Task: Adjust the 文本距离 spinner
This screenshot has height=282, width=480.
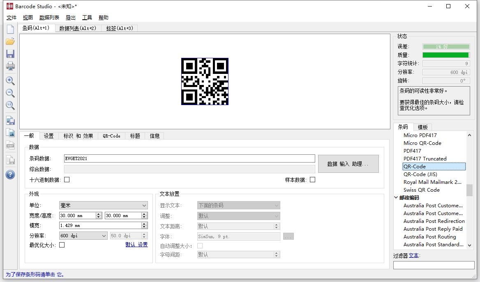Action: coord(277,226)
